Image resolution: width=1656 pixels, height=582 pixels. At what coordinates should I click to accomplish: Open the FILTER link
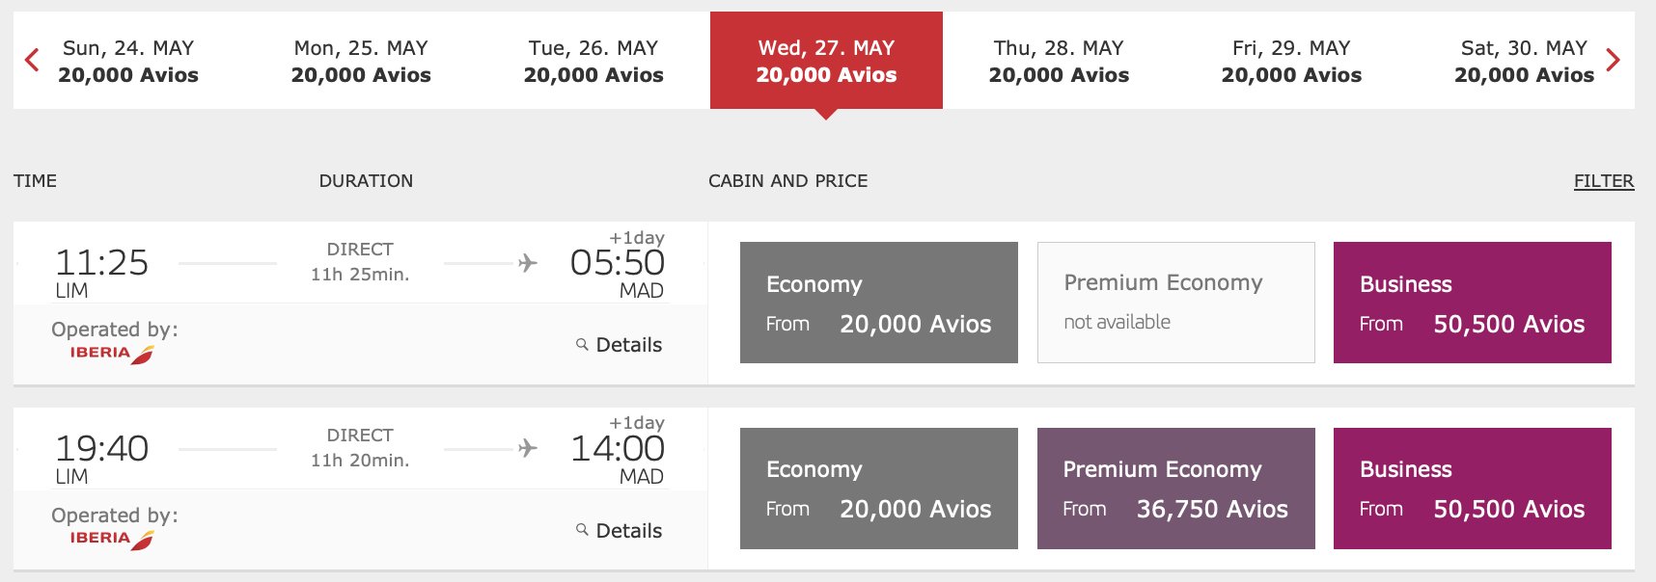click(1604, 181)
